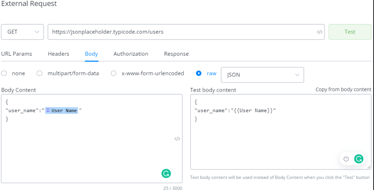Click the code icon in the URL field
Image resolution: width=374 pixels, height=190 pixels.
pyautogui.click(x=320, y=32)
